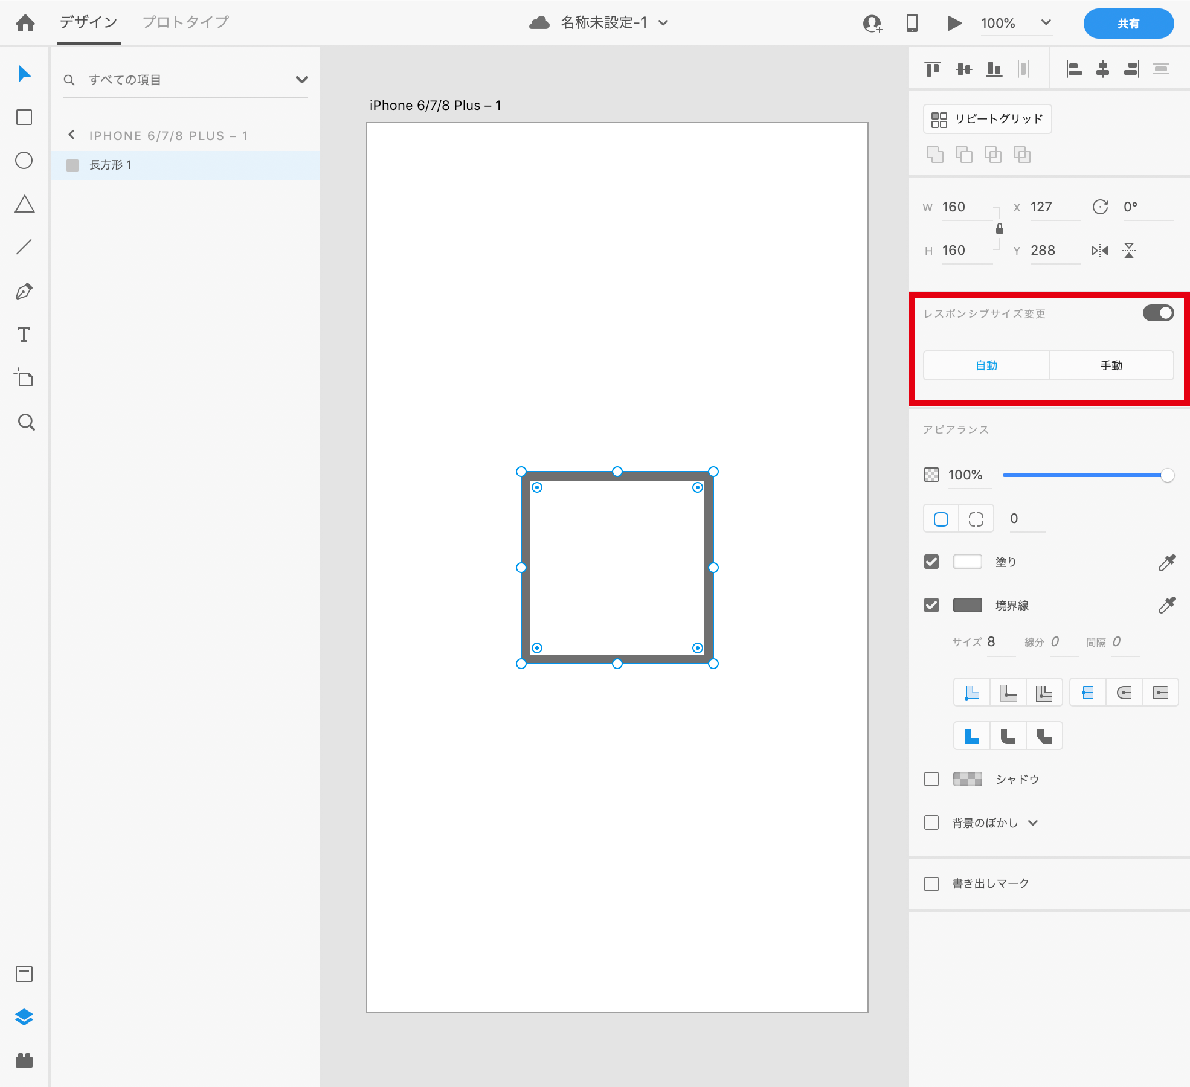Align selection to vertical middle
This screenshot has height=1087, width=1190.
[964, 69]
